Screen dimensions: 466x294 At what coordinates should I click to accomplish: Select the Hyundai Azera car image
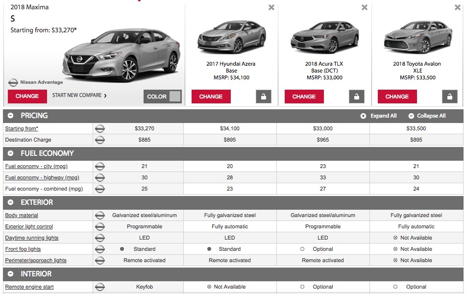[231, 37]
